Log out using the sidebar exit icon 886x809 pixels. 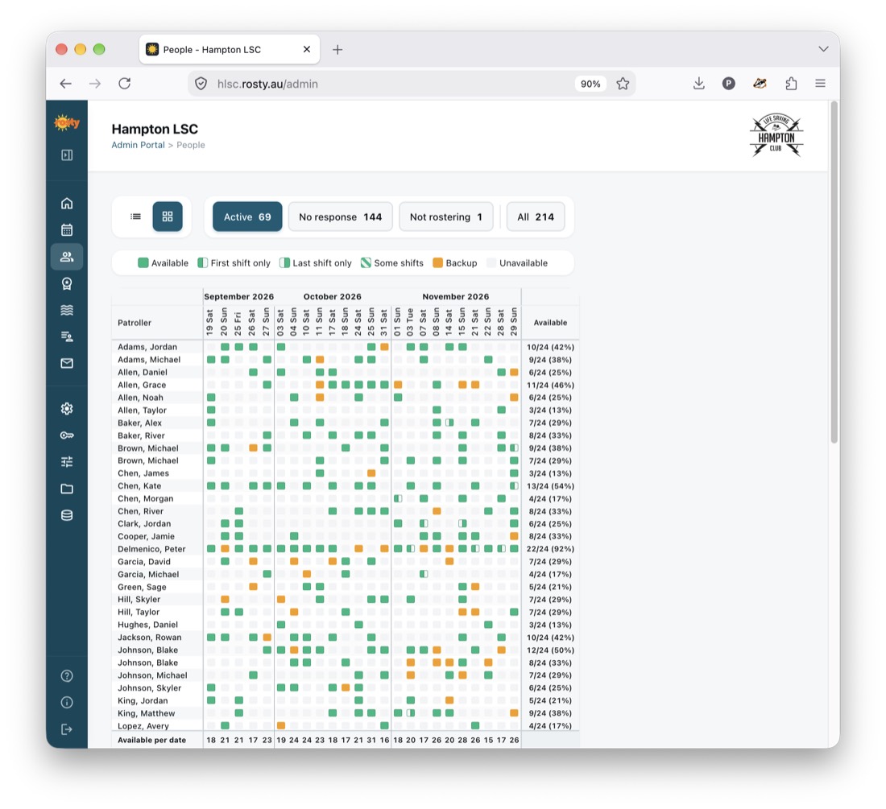coord(67,729)
